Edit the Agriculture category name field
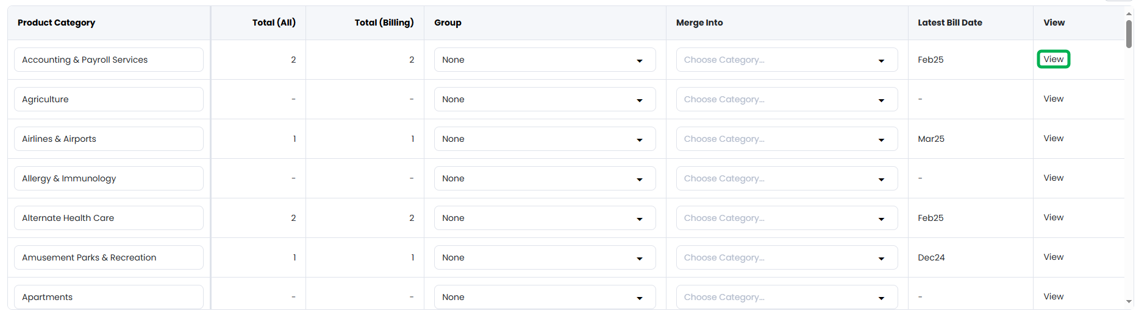The width and height of the screenshot is (1136, 311). (x=109, y=99)
